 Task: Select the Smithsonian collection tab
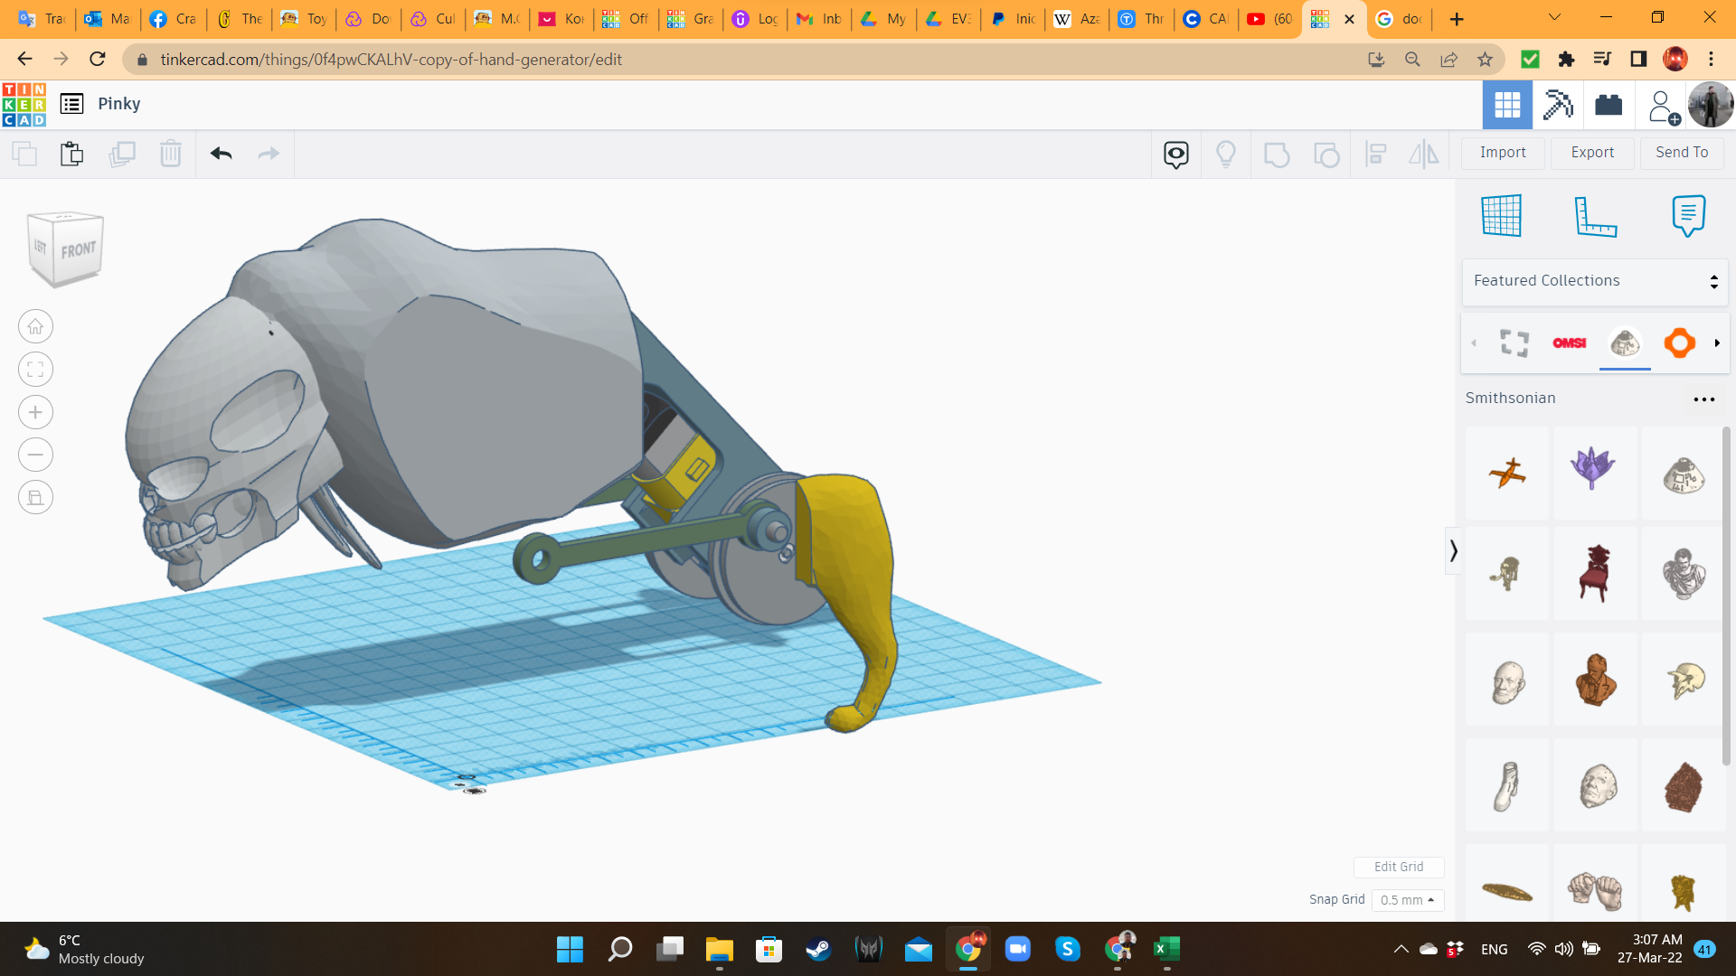tap(1625, 343)
